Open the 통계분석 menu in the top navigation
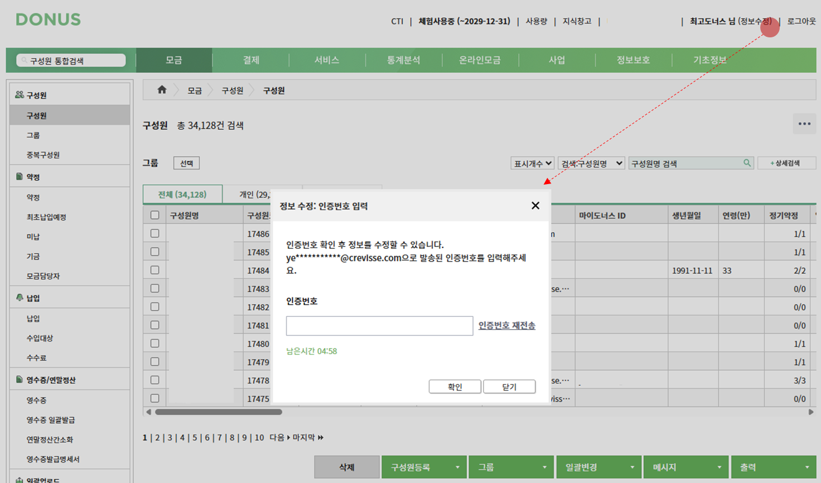821x483 pixels. (x=403, y=60)
